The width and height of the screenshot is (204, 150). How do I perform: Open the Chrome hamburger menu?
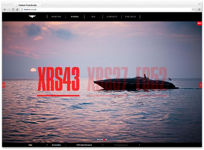point(199,10)
